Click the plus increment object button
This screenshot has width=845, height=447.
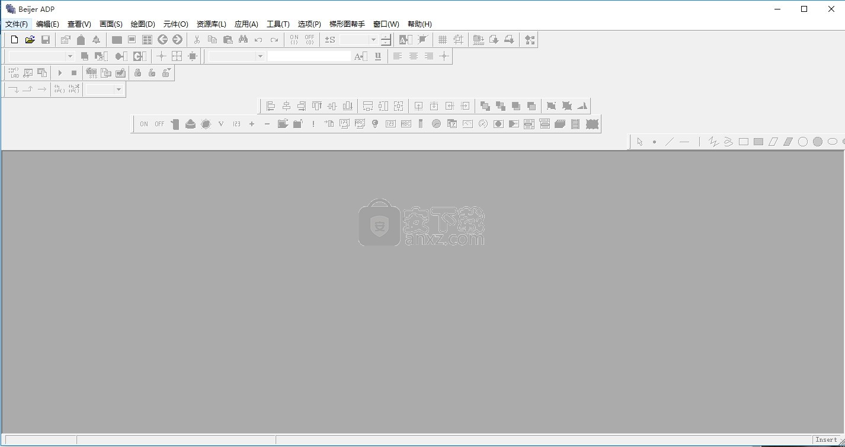pyautogui.click(x=252, y=124)
